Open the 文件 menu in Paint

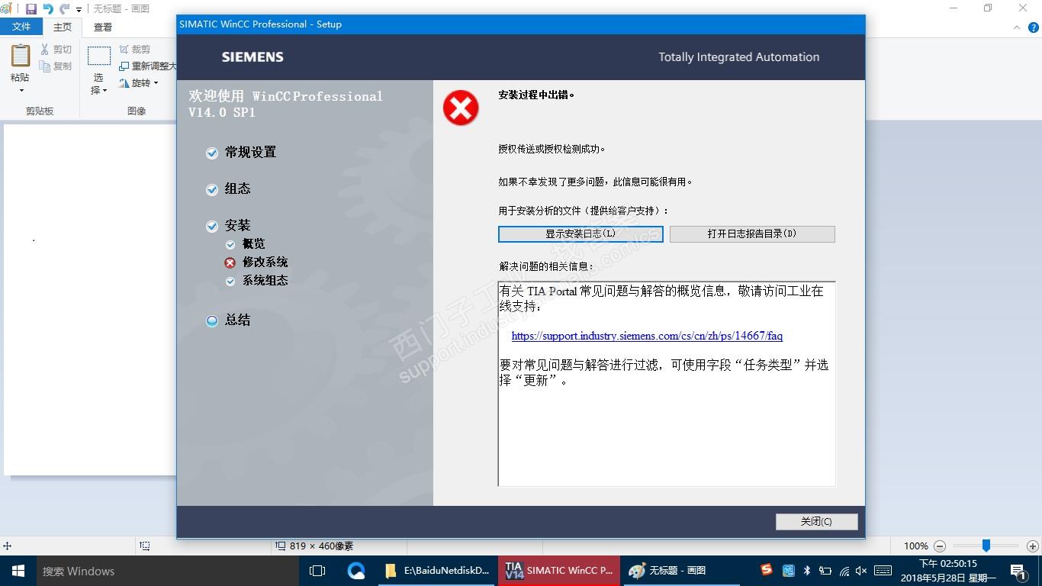pyautogui.click(x=21, y=27)
